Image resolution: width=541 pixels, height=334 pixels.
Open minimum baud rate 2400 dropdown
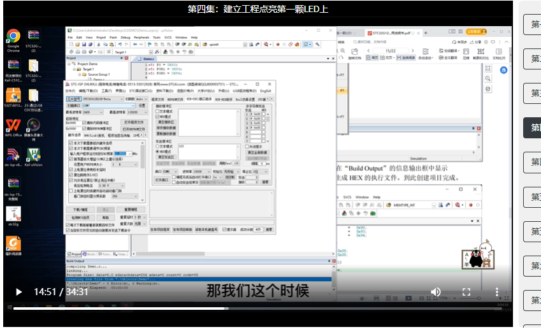point(93,112)
